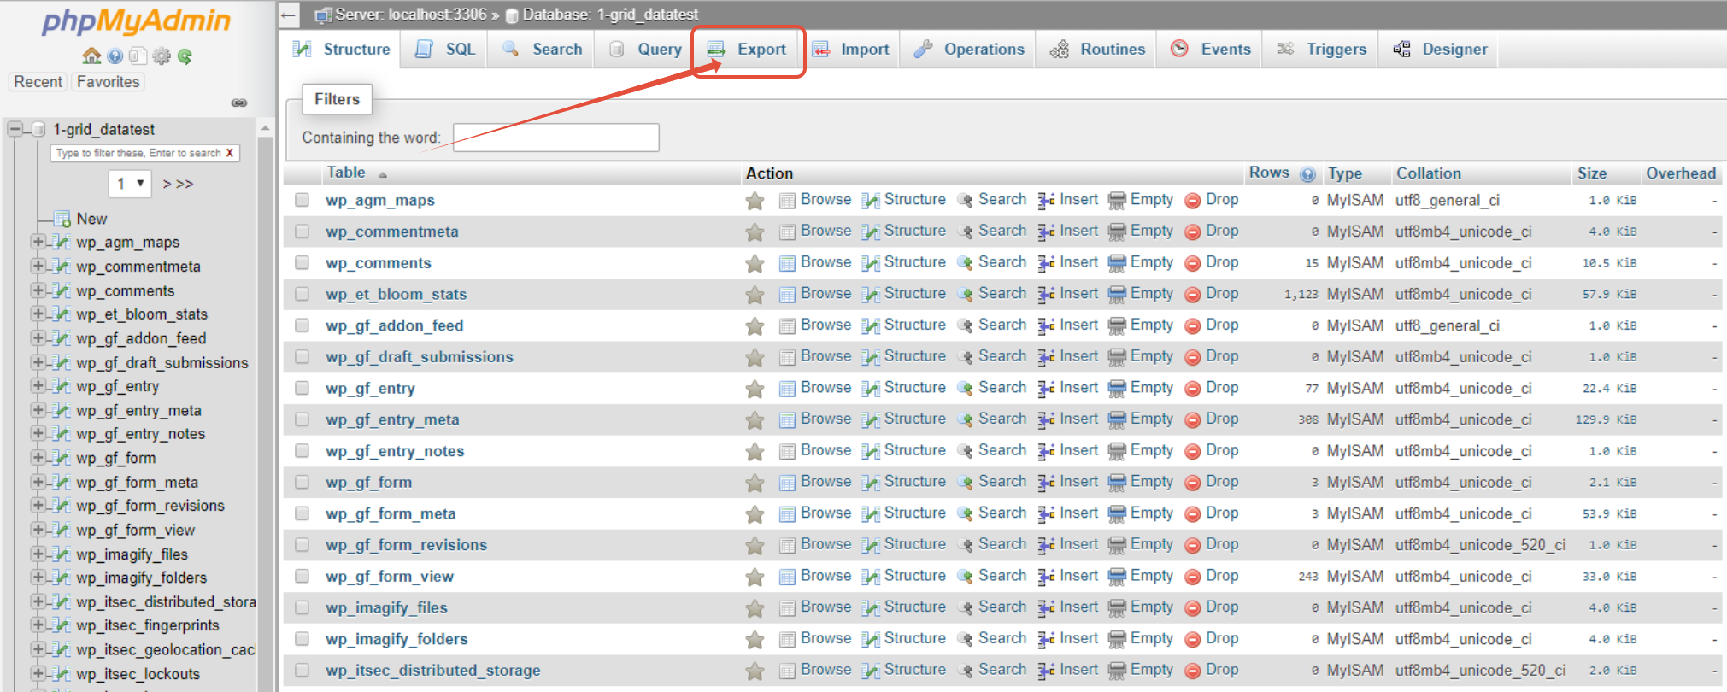
Task: Switch to the Triggers tab
Action: pos(1321,50)
